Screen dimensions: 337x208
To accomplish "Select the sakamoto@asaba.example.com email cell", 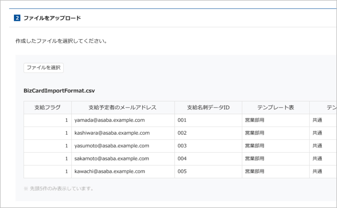I will [x=112, y=159].
